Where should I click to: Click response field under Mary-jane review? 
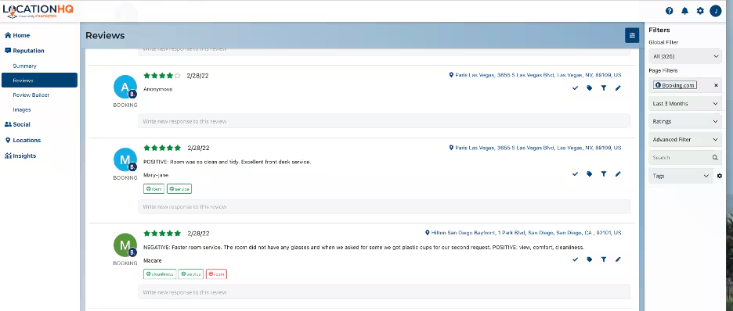pos(385,206)
